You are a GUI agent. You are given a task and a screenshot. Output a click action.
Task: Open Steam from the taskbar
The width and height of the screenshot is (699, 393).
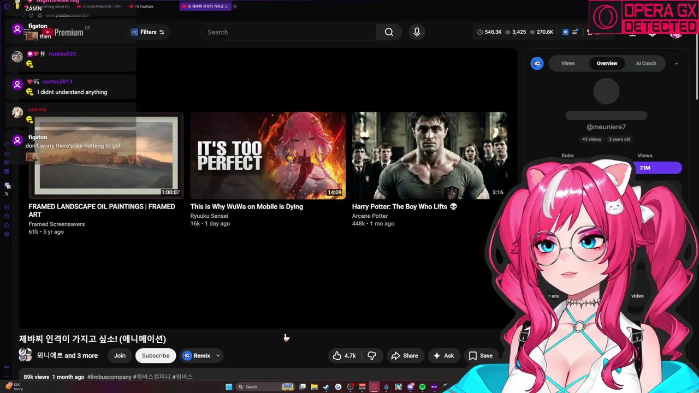pos(326,387)
